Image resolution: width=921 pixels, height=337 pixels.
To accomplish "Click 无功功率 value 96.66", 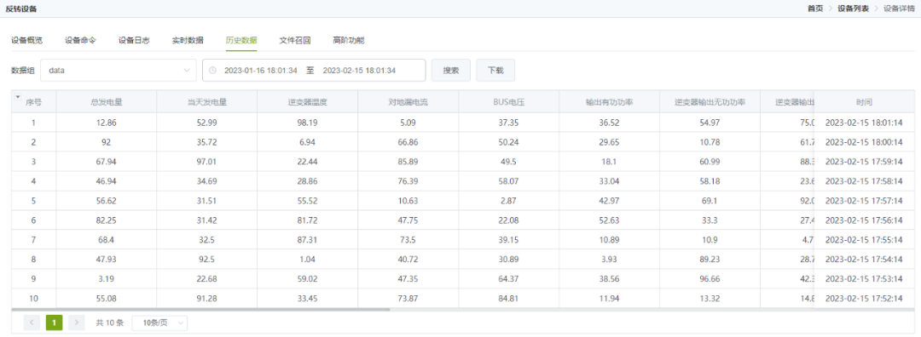I will (x=710, y=278).
